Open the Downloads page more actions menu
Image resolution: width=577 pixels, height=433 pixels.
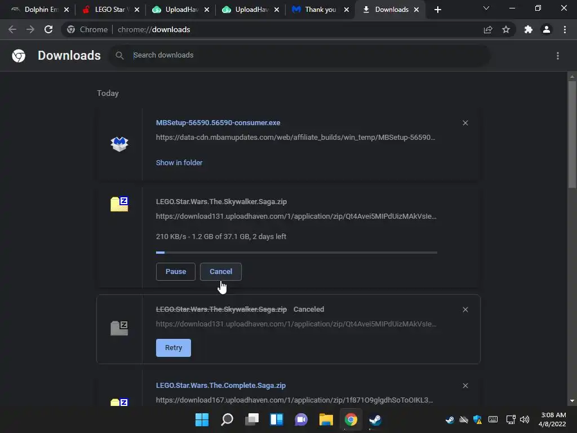tap(558, 56)
